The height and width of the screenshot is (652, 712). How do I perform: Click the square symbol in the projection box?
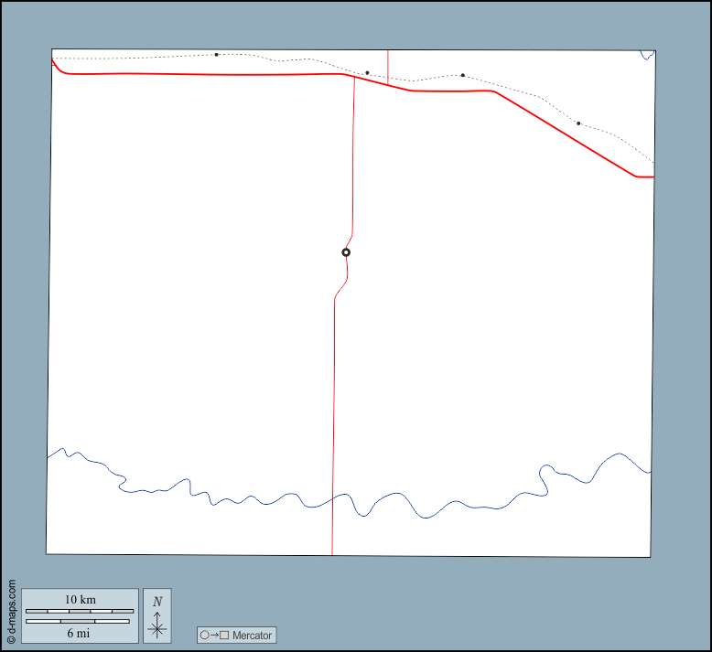[x=224, y=635]
